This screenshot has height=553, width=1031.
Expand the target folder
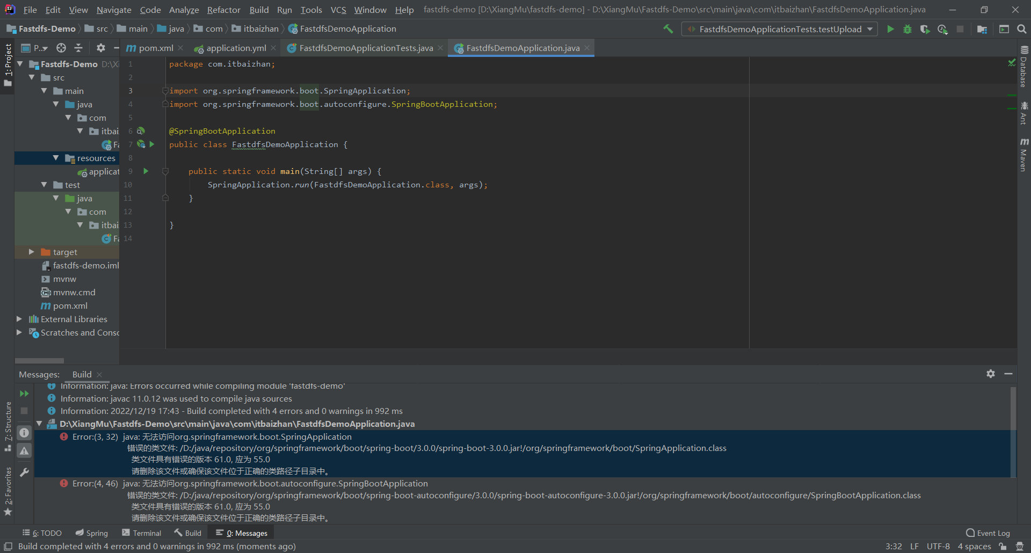pos(32,252)
